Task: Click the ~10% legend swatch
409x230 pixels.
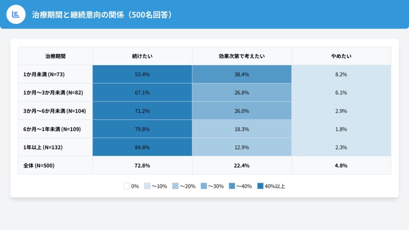Action: pos(147,186)
